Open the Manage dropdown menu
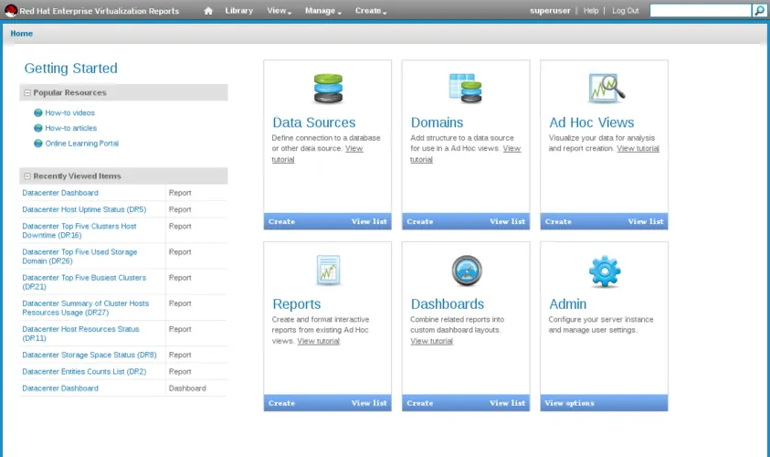The image size is (770, 457). (322, 11)
